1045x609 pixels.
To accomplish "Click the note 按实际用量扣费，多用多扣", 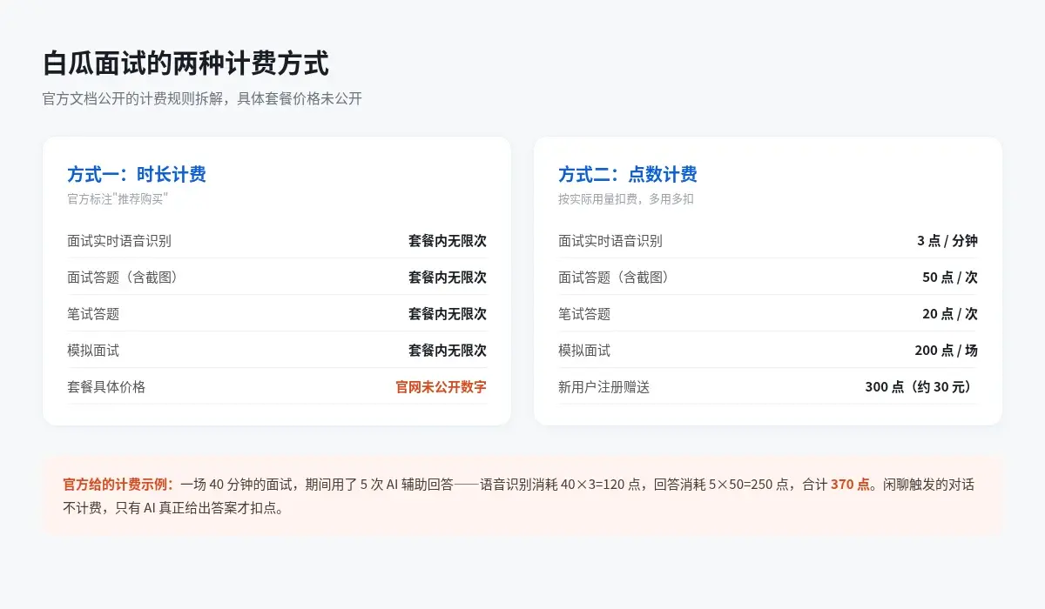I will [x=626, y=198].
